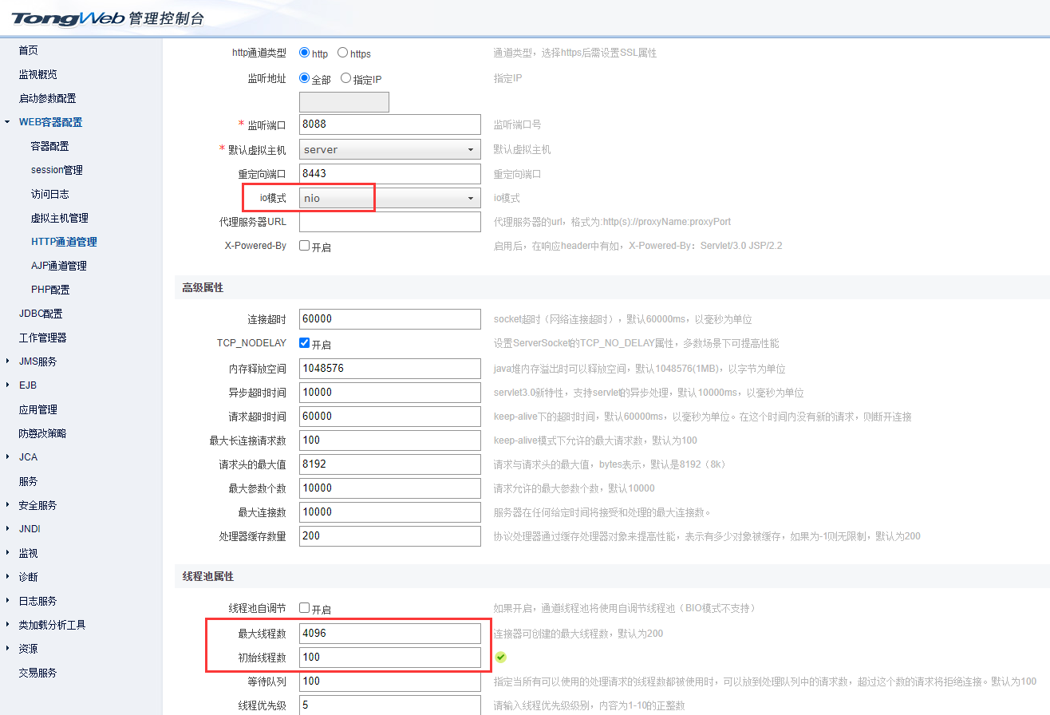Focus the 最大连接数 input field
The height and width of the screenshot is (715, 1050).
pyautogui.click(x=390, y=512)
